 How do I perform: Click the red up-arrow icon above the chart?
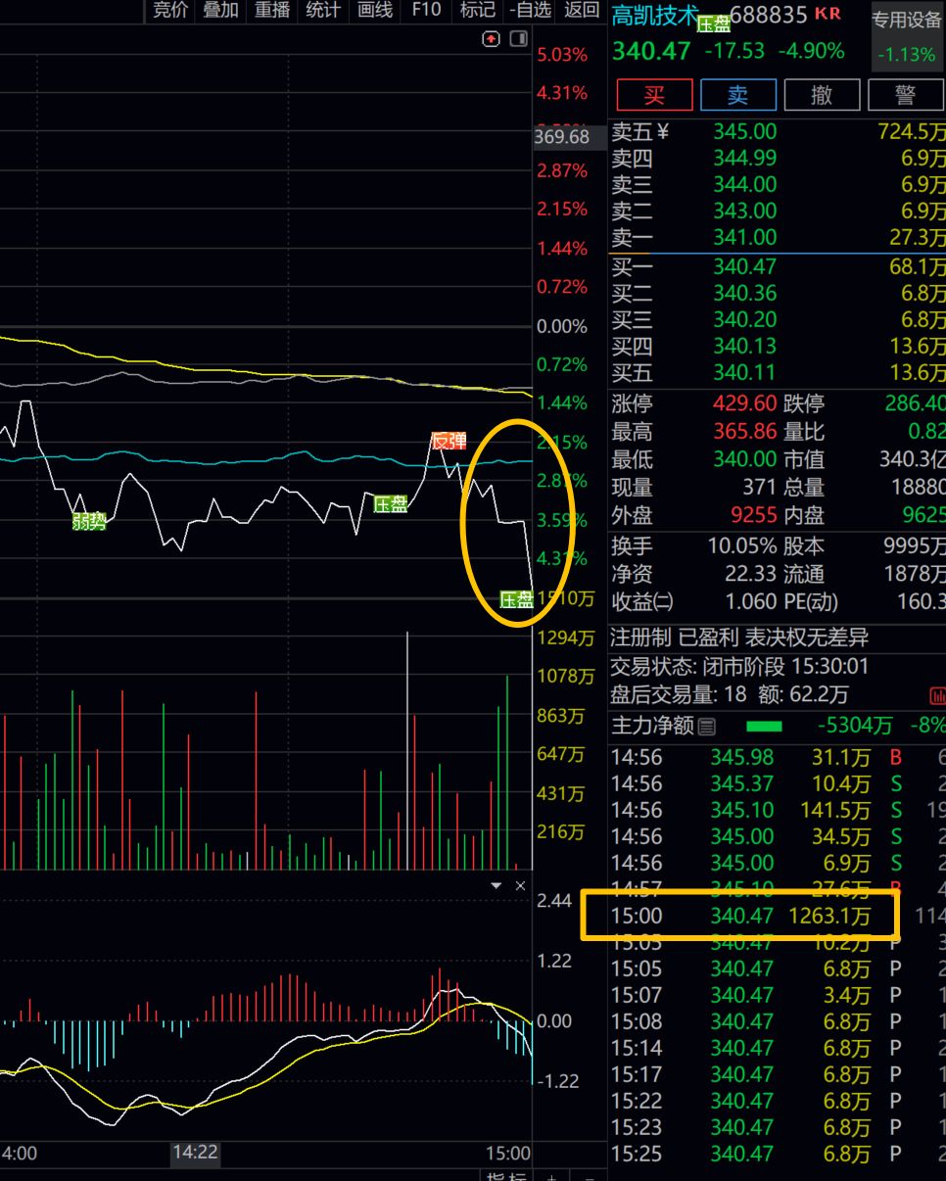coord(492,39)
